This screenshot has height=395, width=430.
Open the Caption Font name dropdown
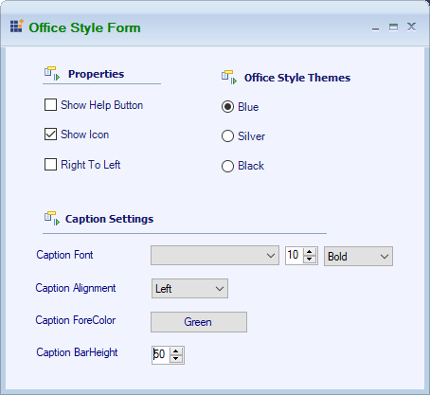tap(215, 256)
